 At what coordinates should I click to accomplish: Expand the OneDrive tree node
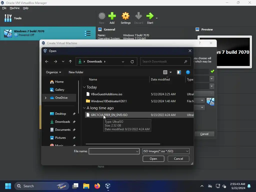click(x=45, y=98)
